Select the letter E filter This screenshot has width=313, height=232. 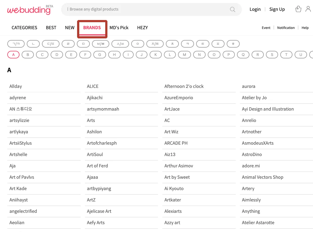point(71,55)
